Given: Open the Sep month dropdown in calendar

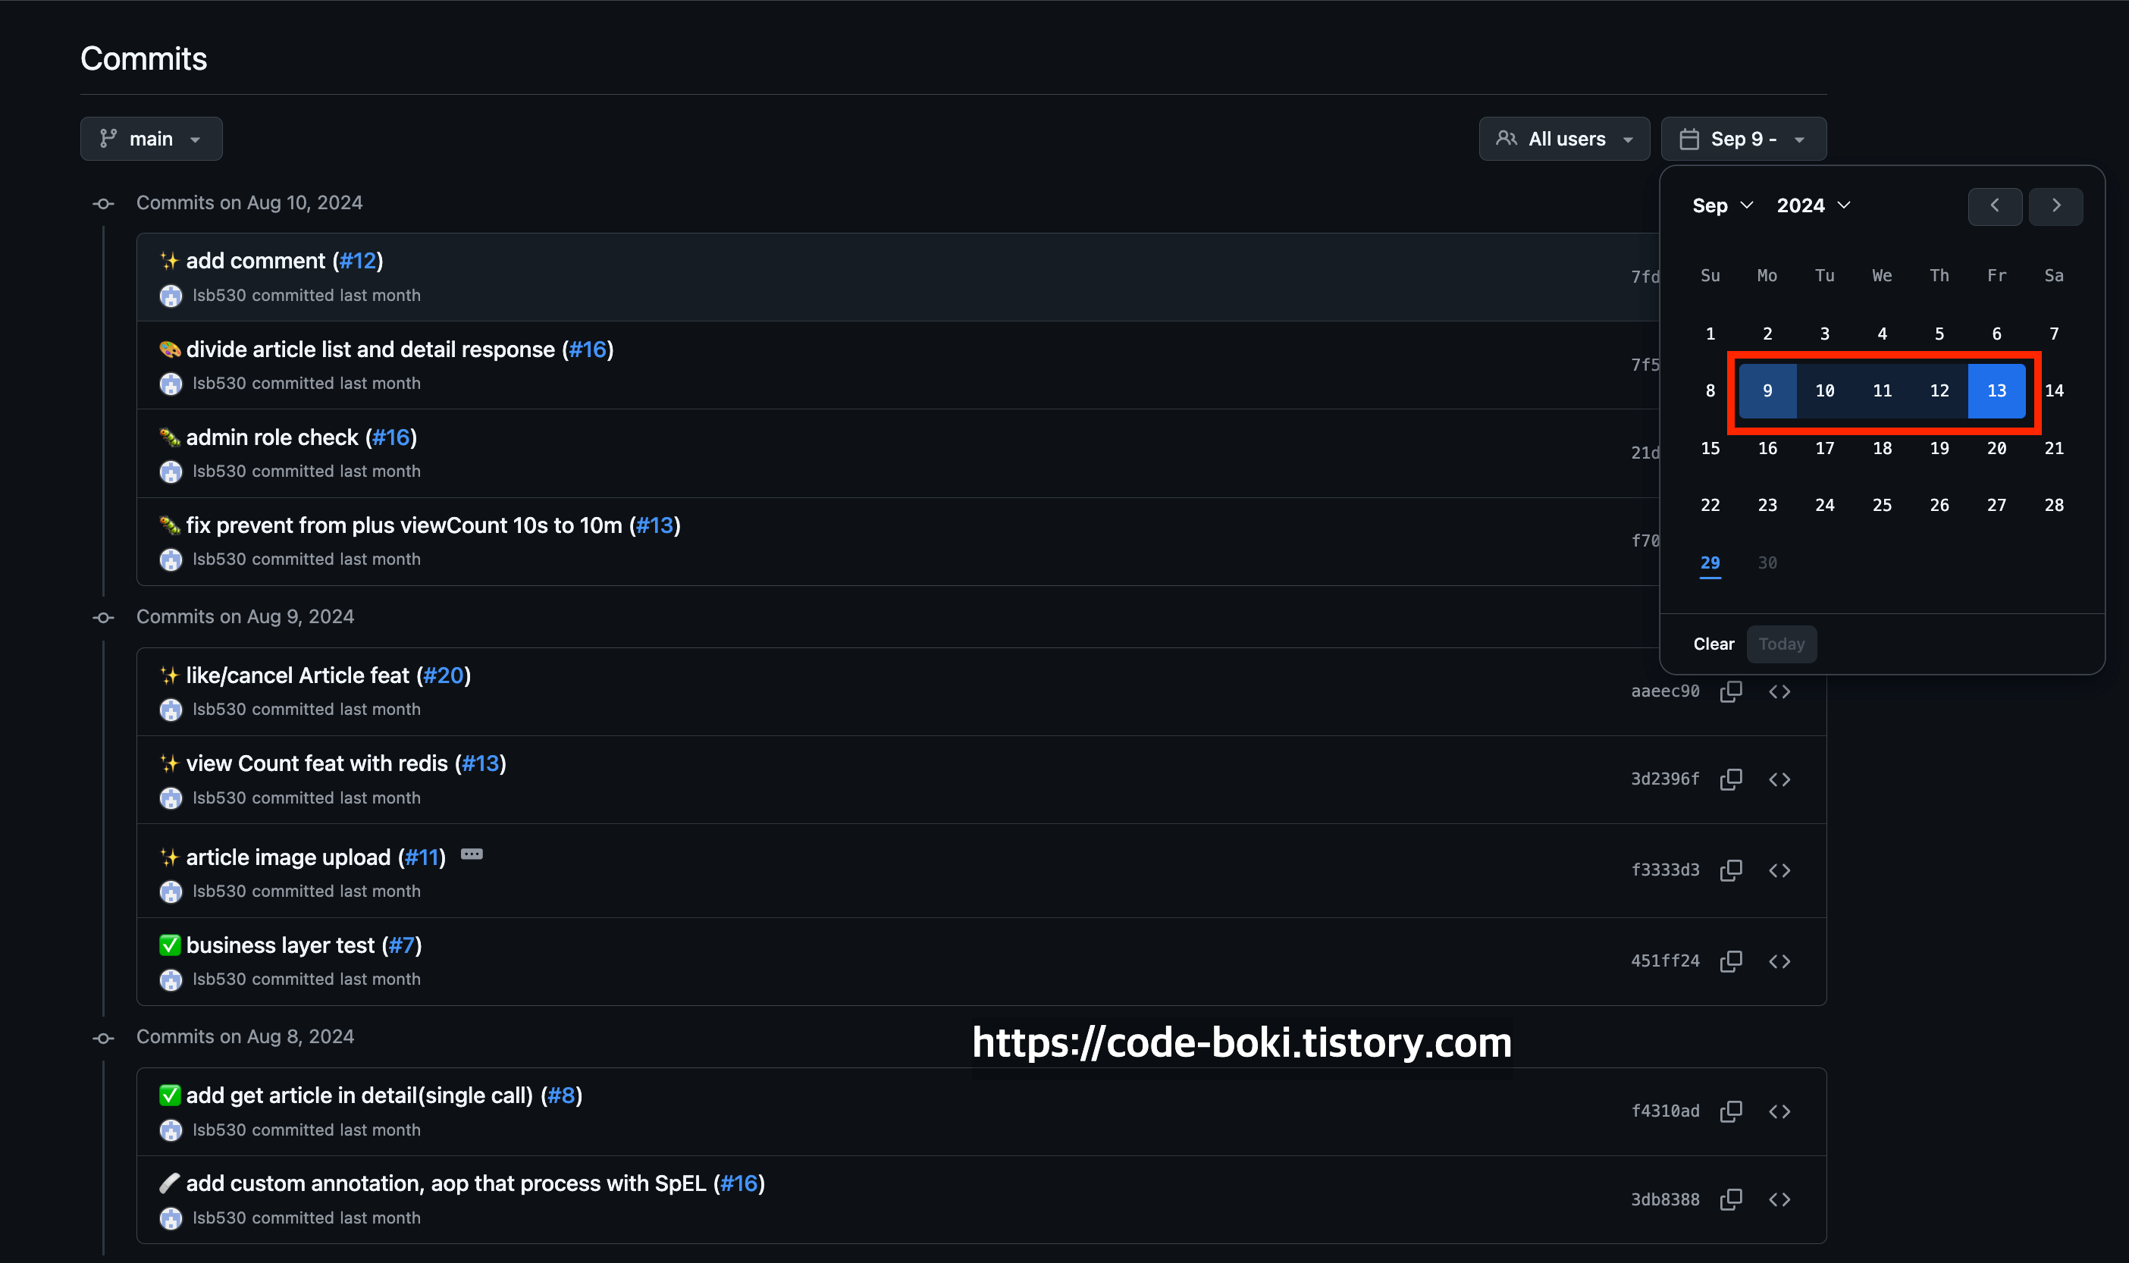Looking at the screenshot, I should [x=1721, y=206].
